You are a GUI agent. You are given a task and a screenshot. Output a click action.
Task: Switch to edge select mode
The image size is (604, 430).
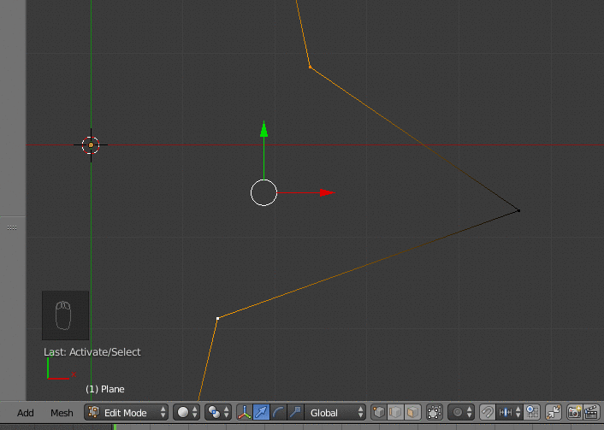(x=395, y=413)
